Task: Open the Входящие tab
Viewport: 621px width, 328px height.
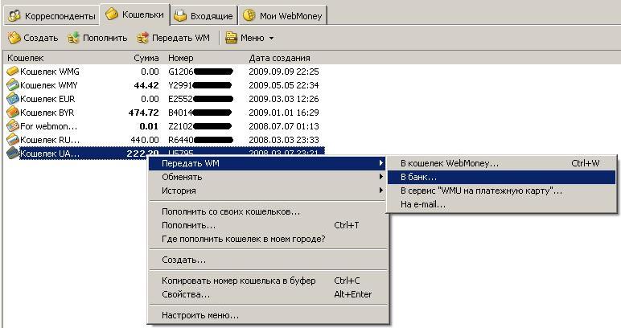Action: coord(204,16)
